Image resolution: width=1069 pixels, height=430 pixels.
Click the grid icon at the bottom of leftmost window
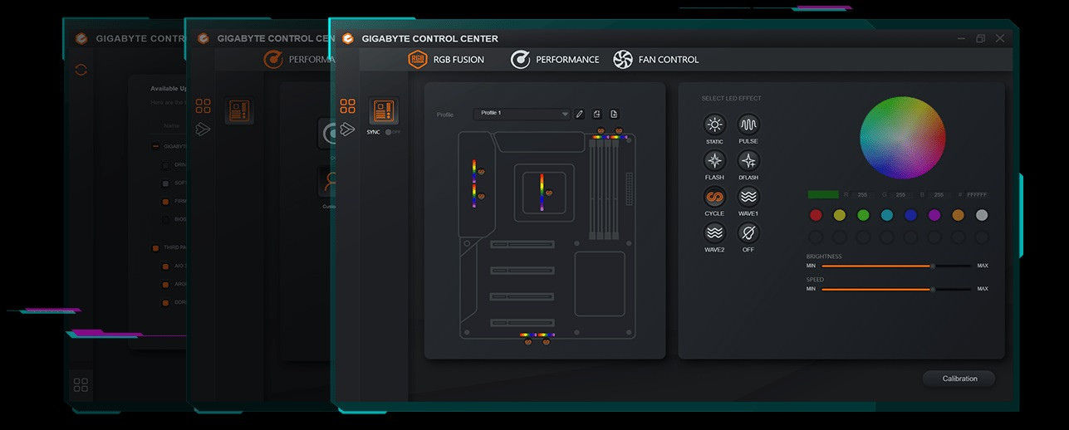[81, 384]
